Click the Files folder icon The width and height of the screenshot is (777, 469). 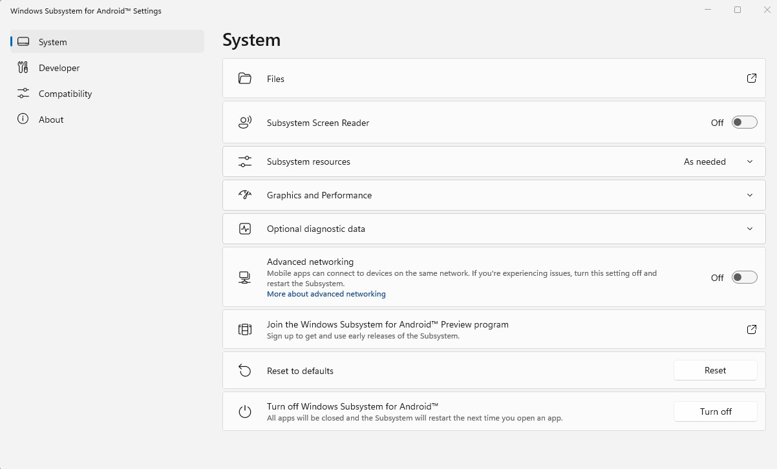244,79
